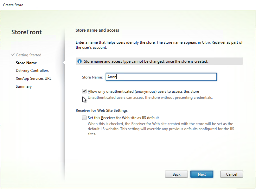Viewport: 256px width, 189px height.
Task: Click the 'Store name and access' heading
Action: (x=97, y=30)
